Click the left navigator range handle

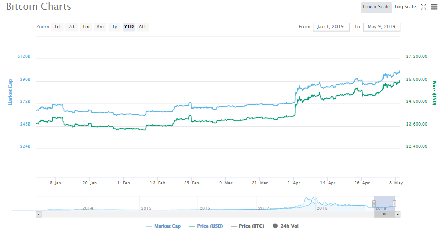[374, 204]
